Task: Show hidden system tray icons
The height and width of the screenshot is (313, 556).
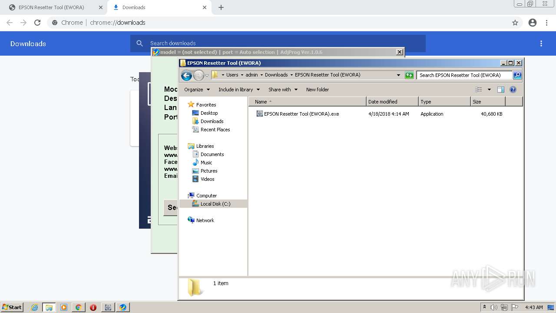Action: click(x=484, y=307)
